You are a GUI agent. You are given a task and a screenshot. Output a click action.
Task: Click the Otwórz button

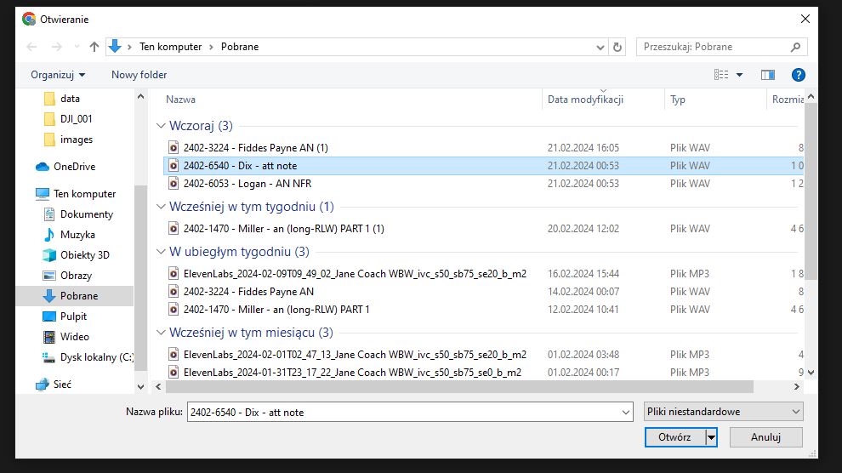(675, 437)
